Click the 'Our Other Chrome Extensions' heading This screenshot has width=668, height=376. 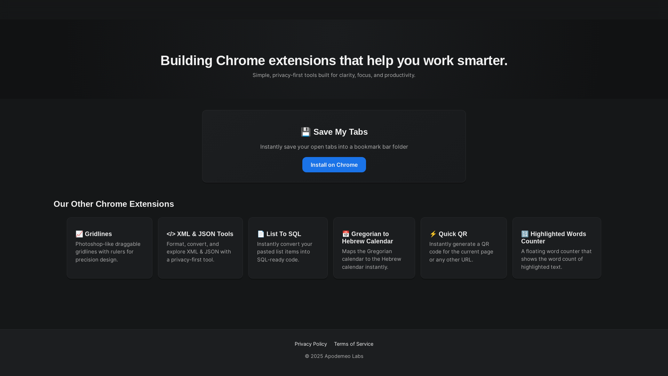point(114,204)
